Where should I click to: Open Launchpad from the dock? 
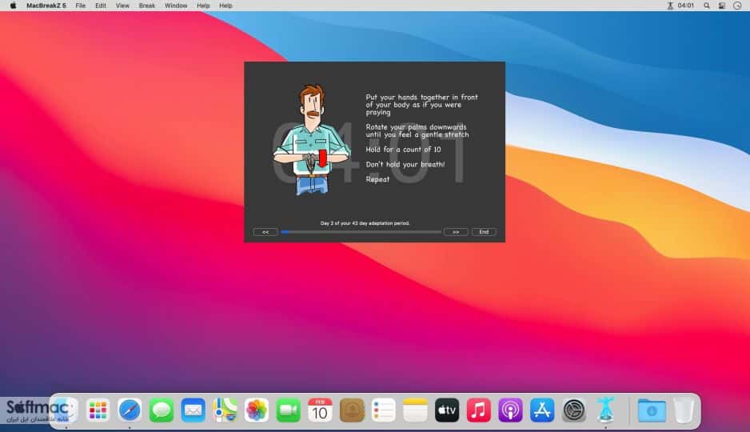click(x=98, y=410)
